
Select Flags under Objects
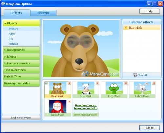tap(12, 34)
